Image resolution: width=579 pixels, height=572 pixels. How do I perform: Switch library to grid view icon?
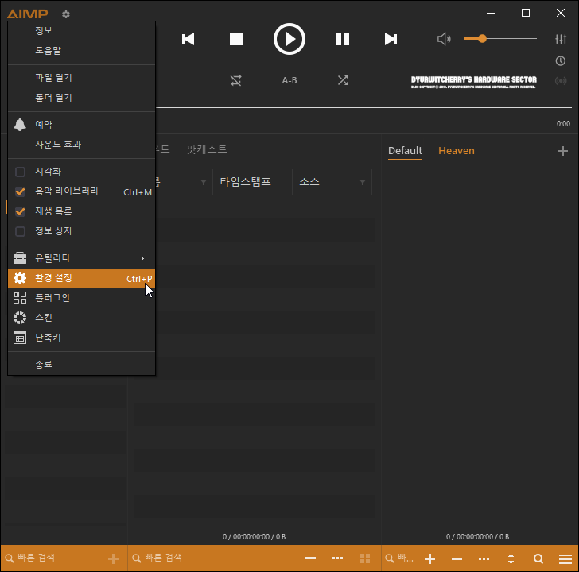click(365, 558)
